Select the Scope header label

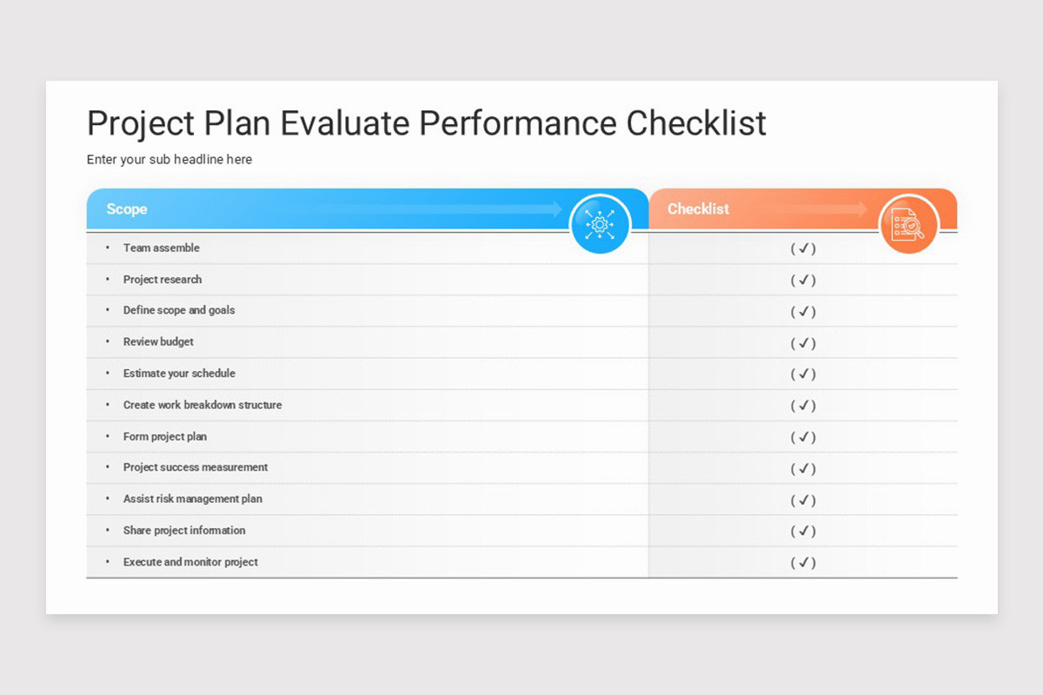tap(127, 209)
